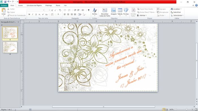
Task: Click the zoom out minus button
Action: [176, 110]
